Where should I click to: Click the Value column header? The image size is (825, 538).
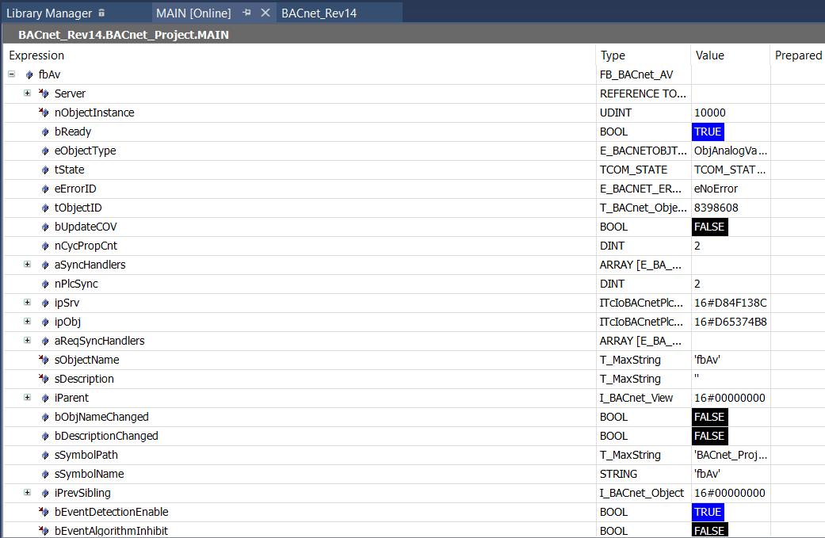pos(710,55)
